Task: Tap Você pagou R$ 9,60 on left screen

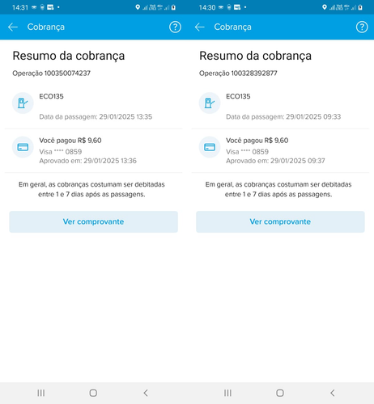Action: tap(70, 141)
